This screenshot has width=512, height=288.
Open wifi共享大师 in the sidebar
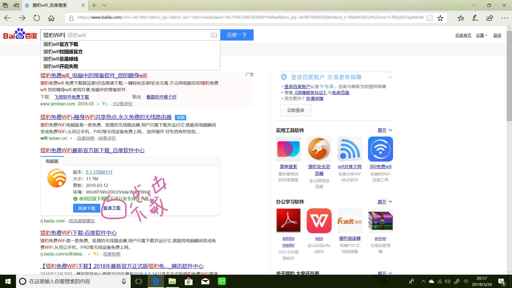pos(350,149)
